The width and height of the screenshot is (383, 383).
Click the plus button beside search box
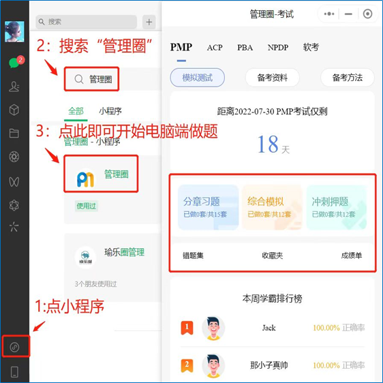coord(149,22)
